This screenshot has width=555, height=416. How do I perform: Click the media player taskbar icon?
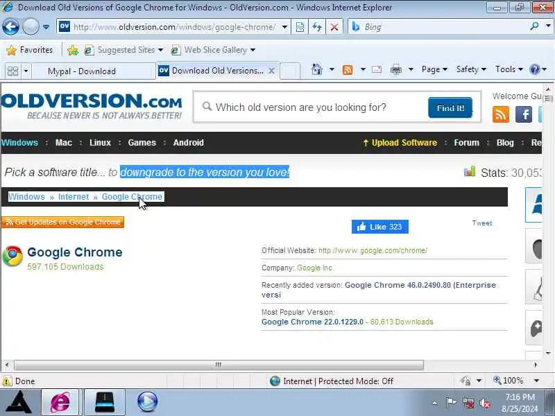point(147,402)
